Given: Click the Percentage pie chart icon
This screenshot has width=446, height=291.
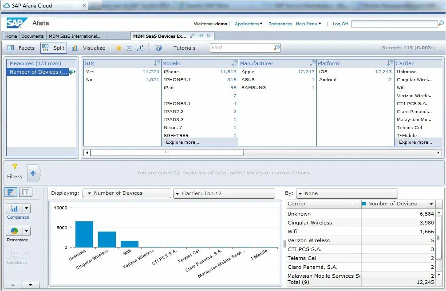Looking at the screenshot, I should 14,231.
